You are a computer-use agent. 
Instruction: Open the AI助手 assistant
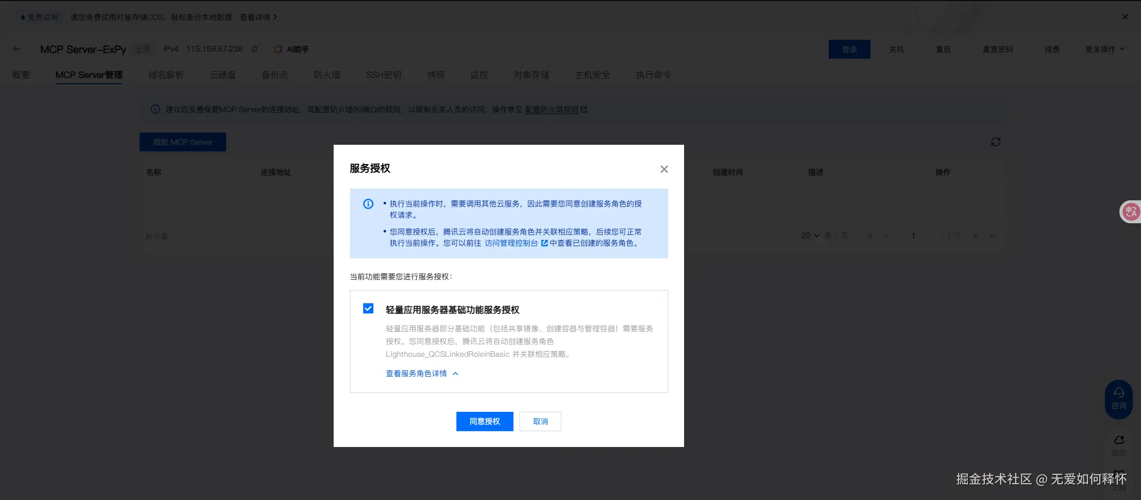291,49
